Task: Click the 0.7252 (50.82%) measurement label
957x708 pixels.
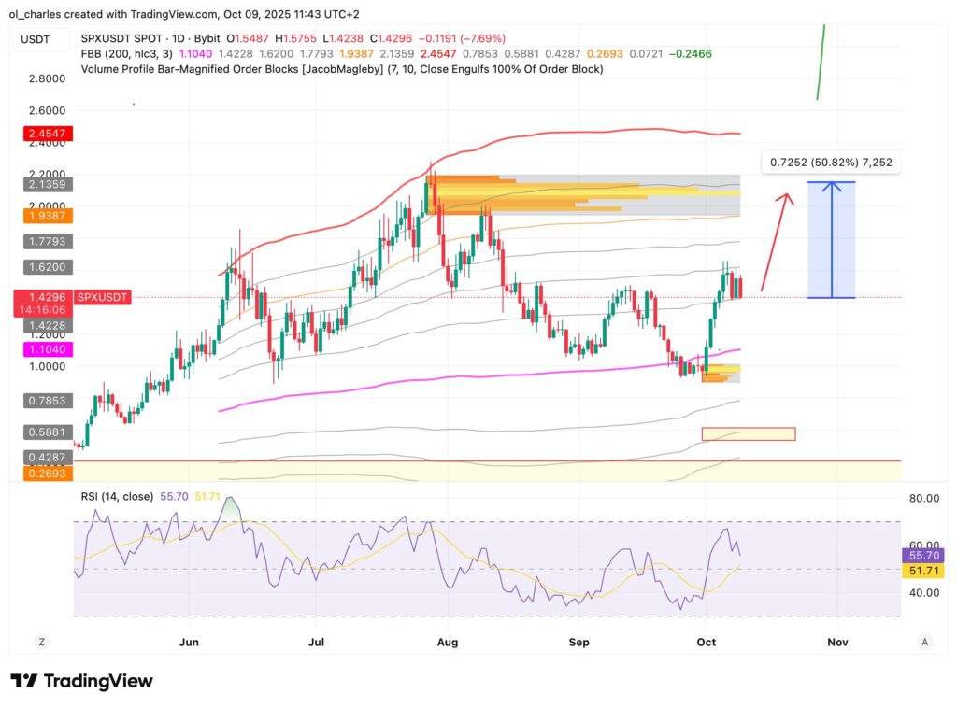Action: tap(831, 162)
